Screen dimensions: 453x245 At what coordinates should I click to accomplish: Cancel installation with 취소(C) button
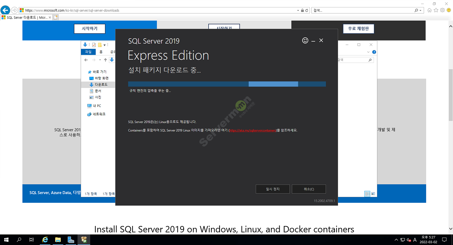click(x=309, y=189)
